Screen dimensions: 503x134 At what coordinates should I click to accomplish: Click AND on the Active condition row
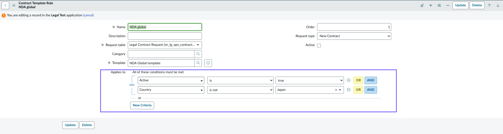pyautogui.click(x=371, y=80)
